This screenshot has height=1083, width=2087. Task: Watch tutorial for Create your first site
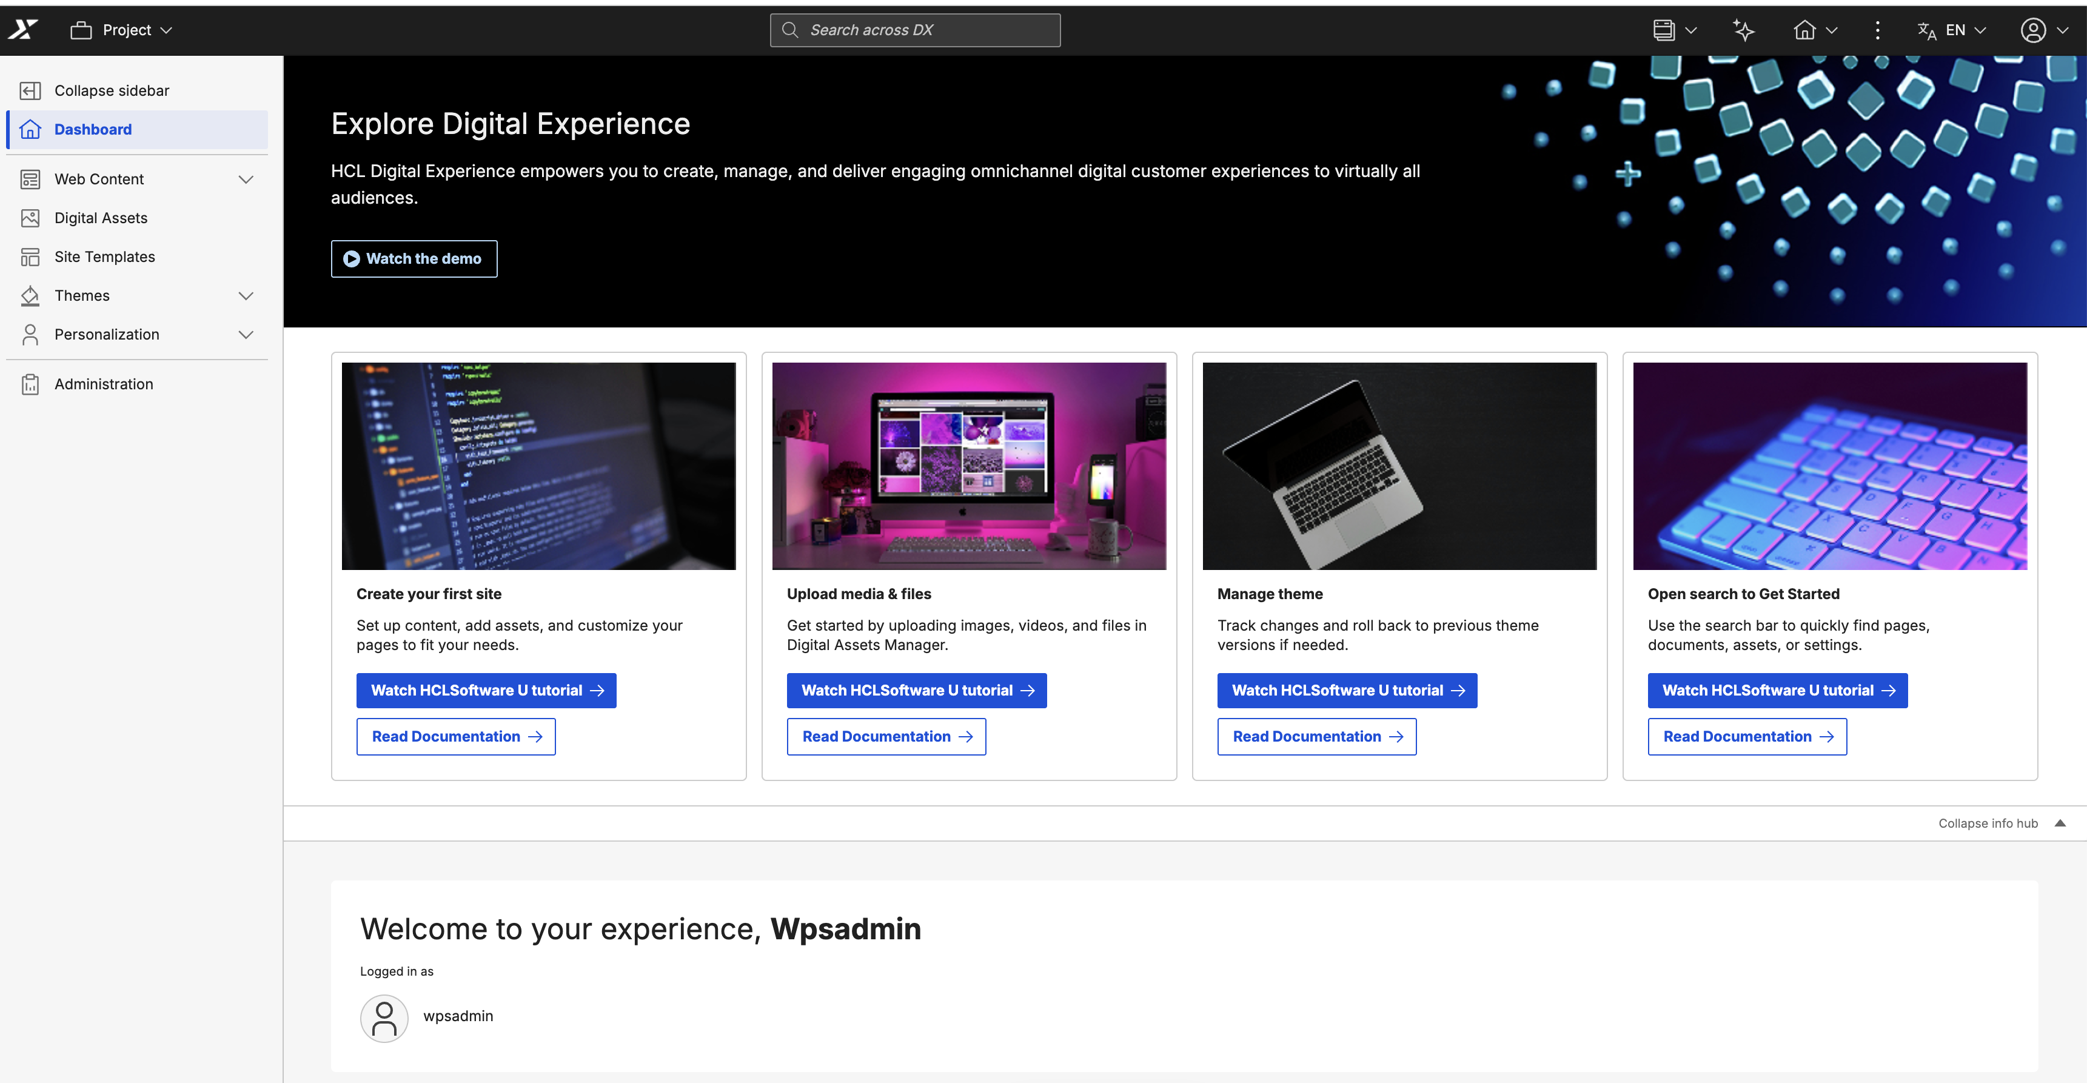pyautogui.click(x=486, y=690)
